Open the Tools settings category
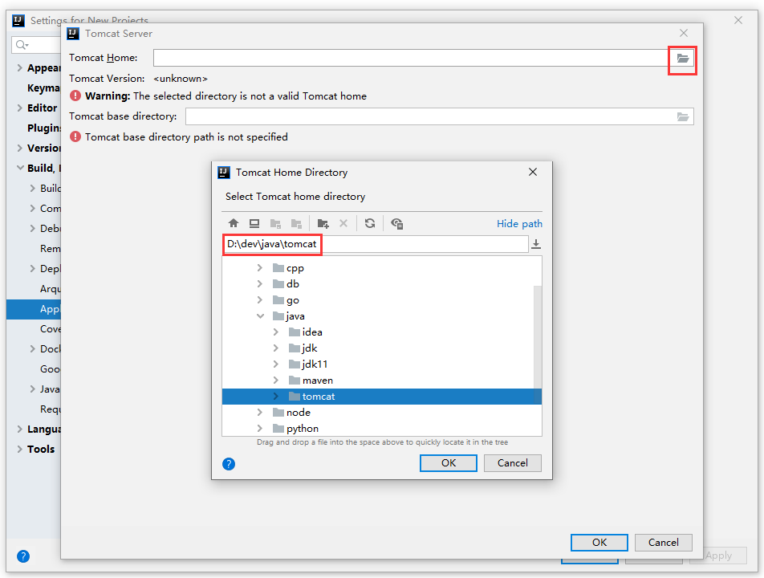 (41, 449)
